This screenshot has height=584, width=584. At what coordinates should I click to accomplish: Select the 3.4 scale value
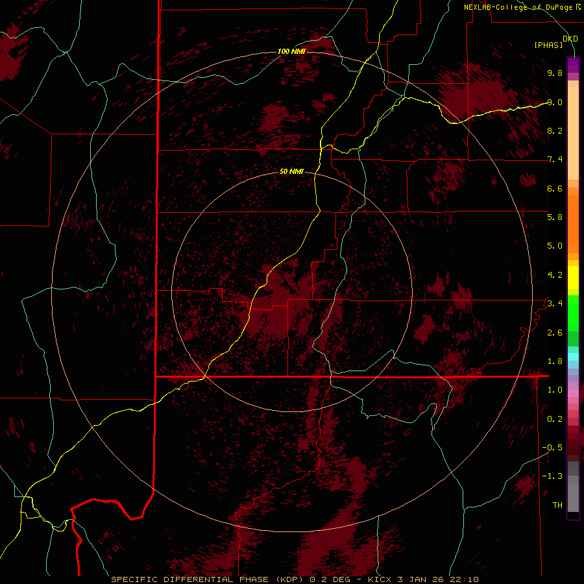click(555, 303)
